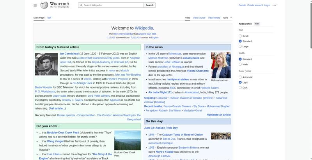Click the Log in link
The height and width of the screenshot is (160, 312).
tap(267, 5)
